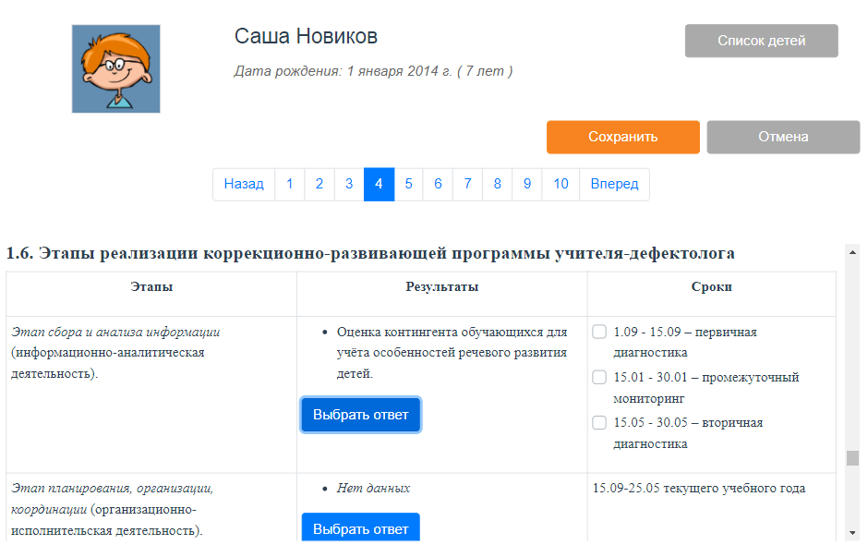This screenshot has width=868, height=545.
Task: Select page 3
Action: 349,184
